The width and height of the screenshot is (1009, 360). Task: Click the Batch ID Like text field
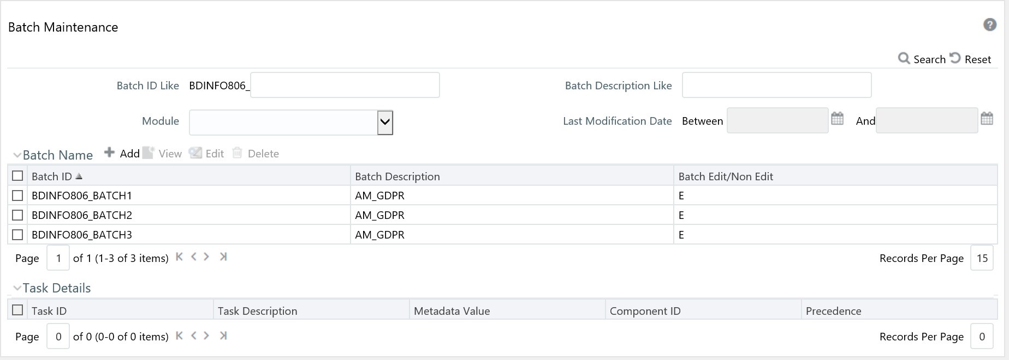click(x=345, y=86)
